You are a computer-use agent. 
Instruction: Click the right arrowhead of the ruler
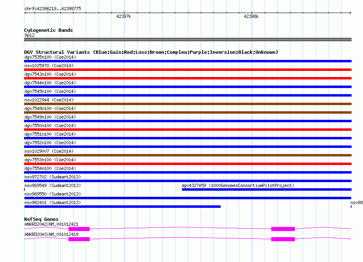[x=350, y=13]
